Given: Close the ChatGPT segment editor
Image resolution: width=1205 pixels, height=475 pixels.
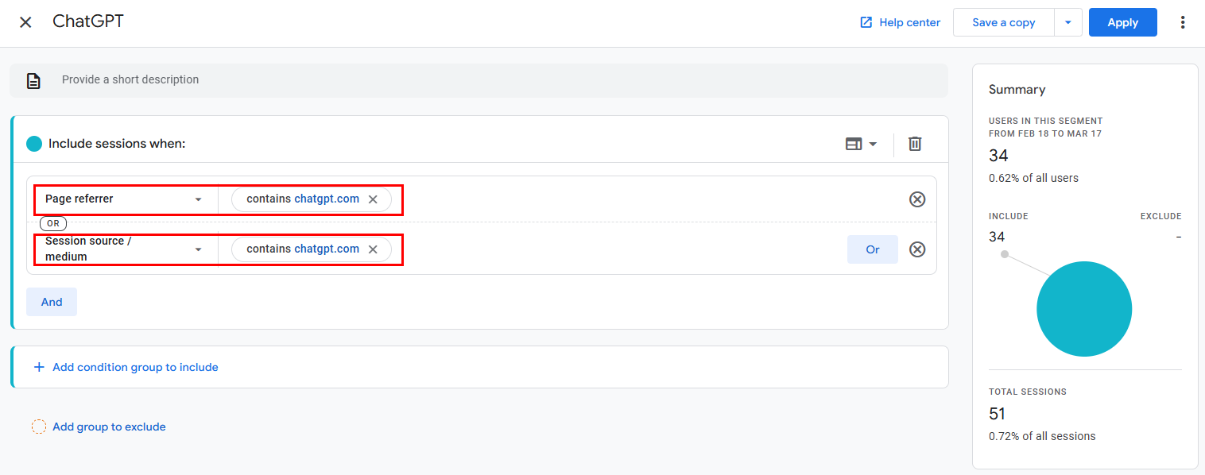Looking at the screenshot, I should click(25, 22).
